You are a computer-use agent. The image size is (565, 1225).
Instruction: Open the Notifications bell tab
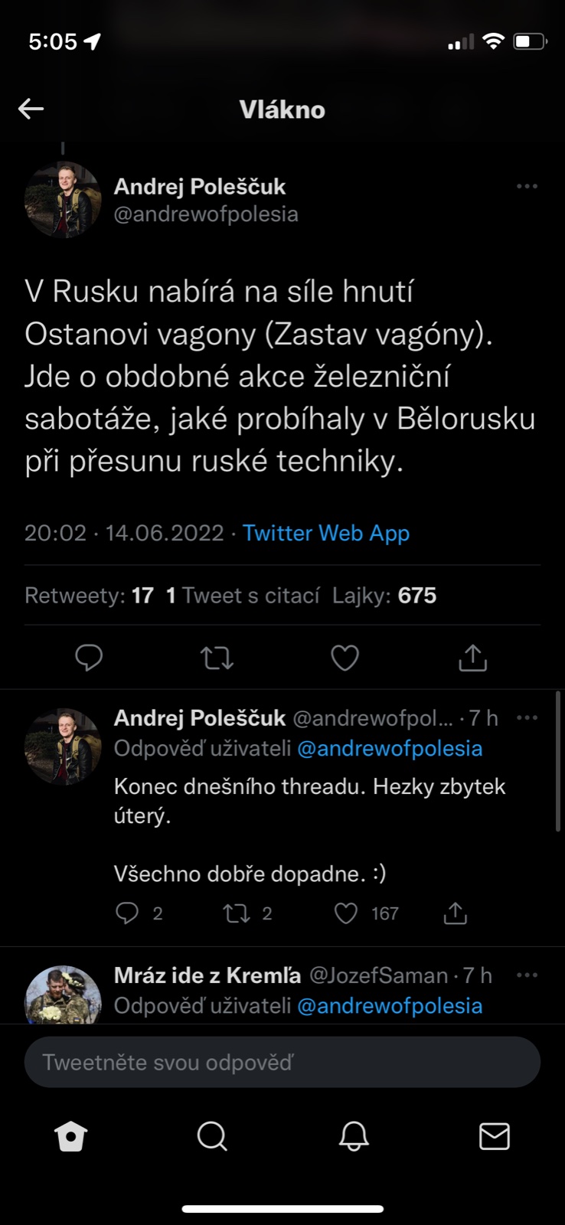[354, 1137]
